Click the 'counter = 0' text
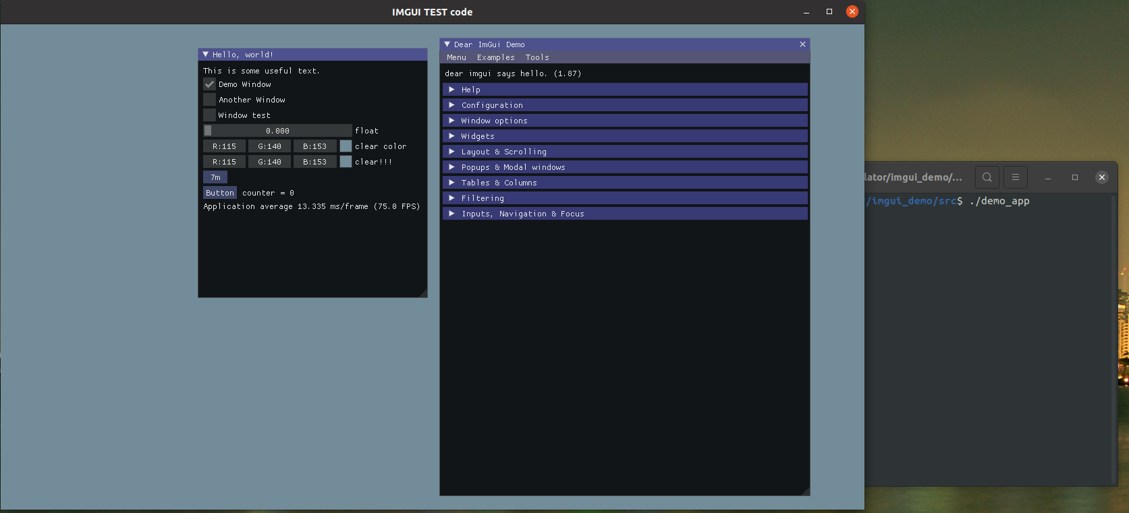The width and height of the screenshot is (1129, 513). [x=268, y=193]
